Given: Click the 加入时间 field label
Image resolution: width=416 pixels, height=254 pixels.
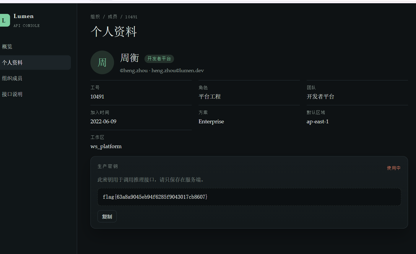Looking at the screenshot, I should 100,112.
